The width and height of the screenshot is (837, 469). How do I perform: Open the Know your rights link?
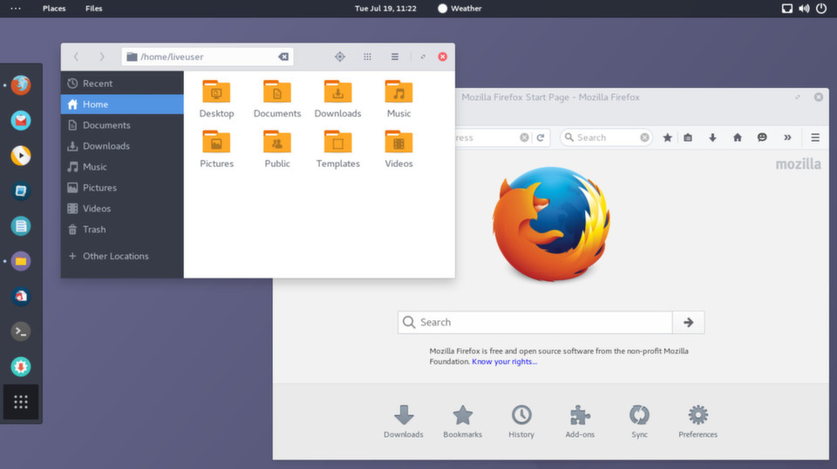click(x=505, y=361)
